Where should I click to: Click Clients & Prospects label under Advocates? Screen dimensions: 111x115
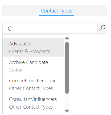point(30,52)
